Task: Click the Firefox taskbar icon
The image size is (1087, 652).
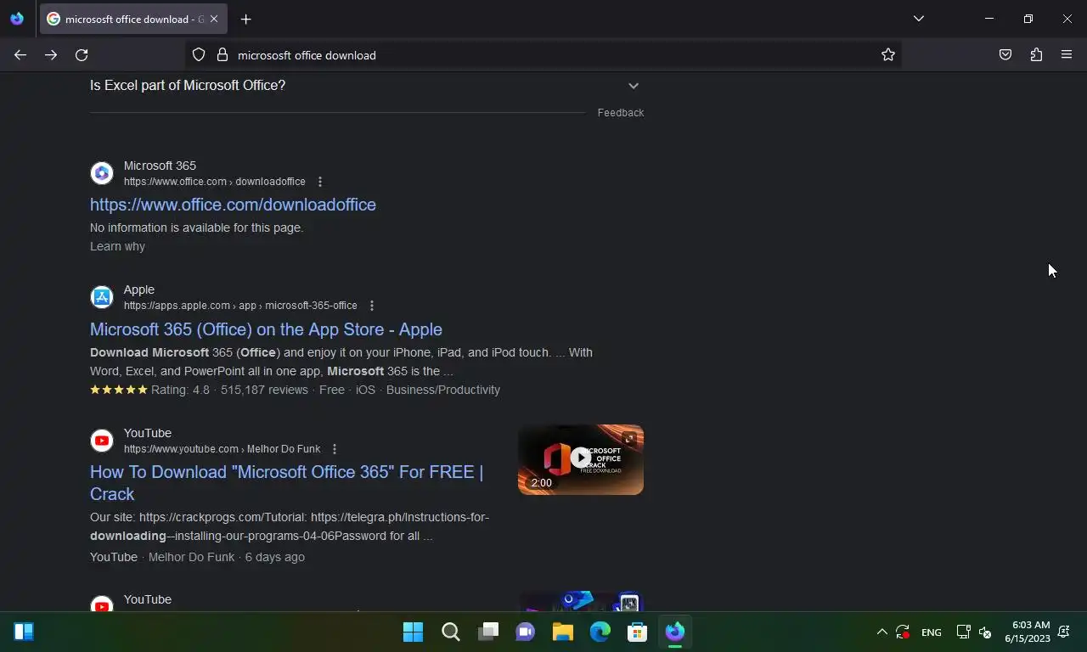Action: [674, 632]
